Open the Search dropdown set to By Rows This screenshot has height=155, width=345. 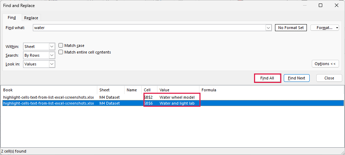point(39,55)
